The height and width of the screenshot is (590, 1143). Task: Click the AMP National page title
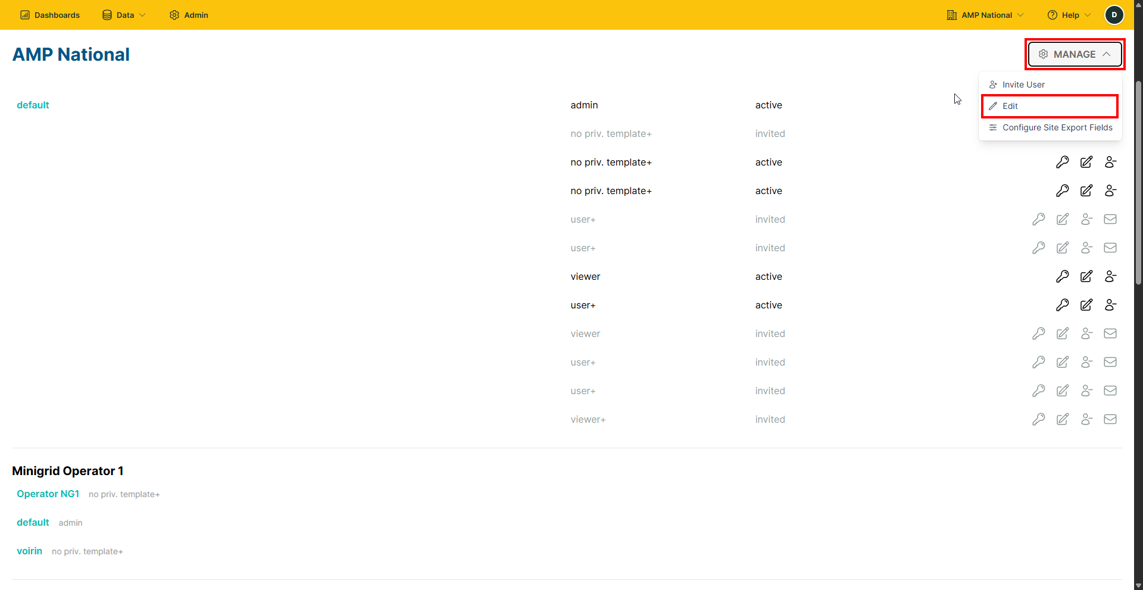point(71,54)
